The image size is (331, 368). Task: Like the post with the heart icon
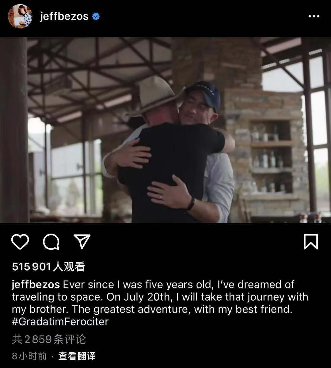pos(20,242)
